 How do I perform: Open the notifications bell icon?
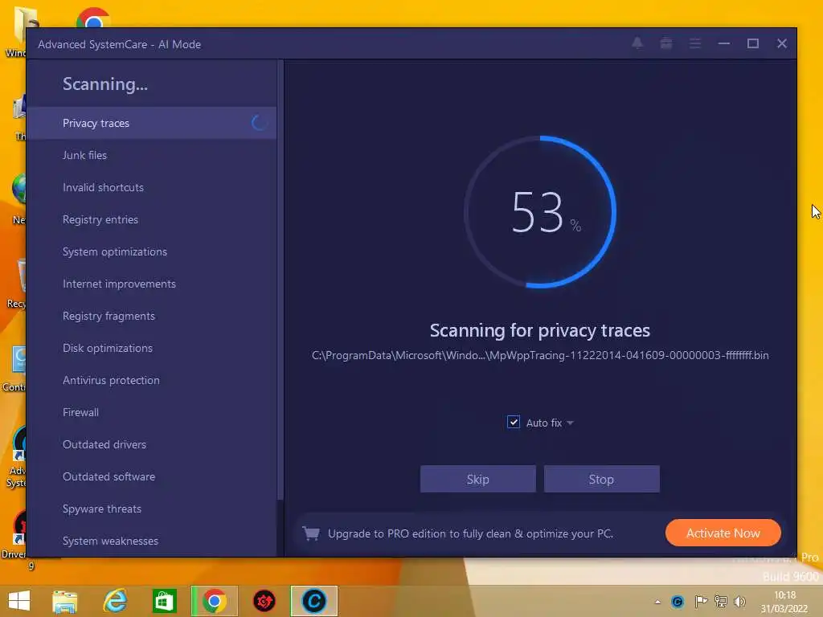637,43
